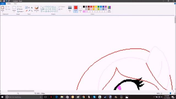Pick the dark red color swatch
The image size is (176, 99).
pos(89,7)
